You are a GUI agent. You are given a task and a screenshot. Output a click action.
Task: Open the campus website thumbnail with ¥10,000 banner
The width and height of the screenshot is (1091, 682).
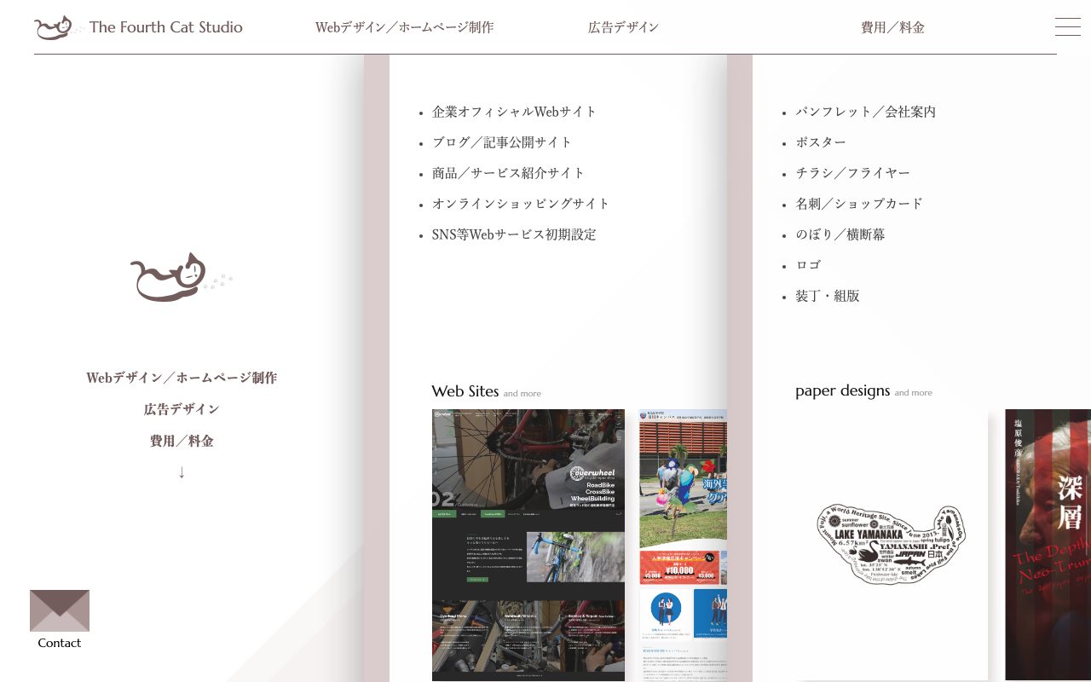point(683,546)
